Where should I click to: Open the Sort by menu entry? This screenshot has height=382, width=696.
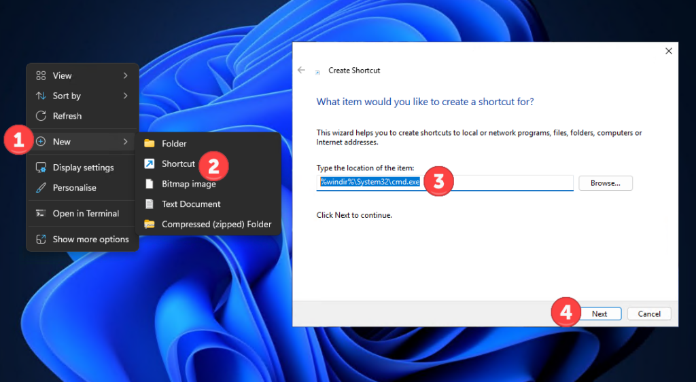click(82, 96)
